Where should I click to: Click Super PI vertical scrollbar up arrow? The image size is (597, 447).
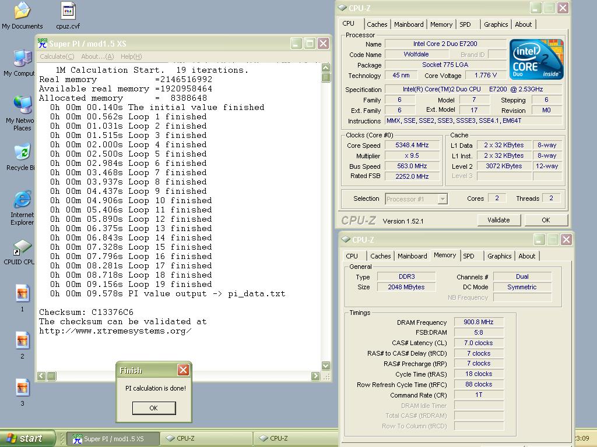click(326, 68)
